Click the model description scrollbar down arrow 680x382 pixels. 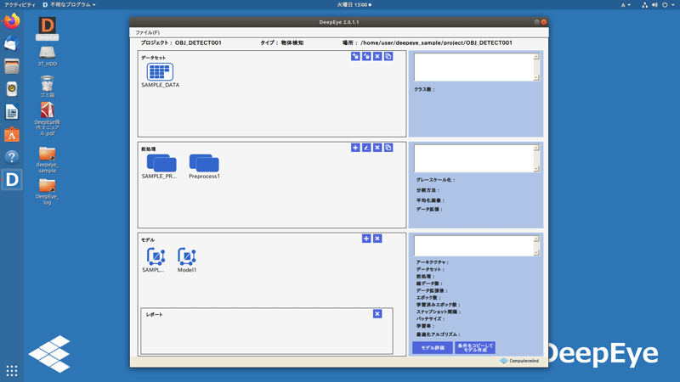tap(536, 253)
